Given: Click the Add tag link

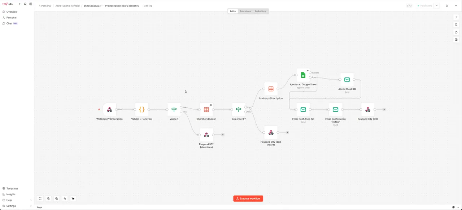Looking at the screenshot, I should (147, 6).
